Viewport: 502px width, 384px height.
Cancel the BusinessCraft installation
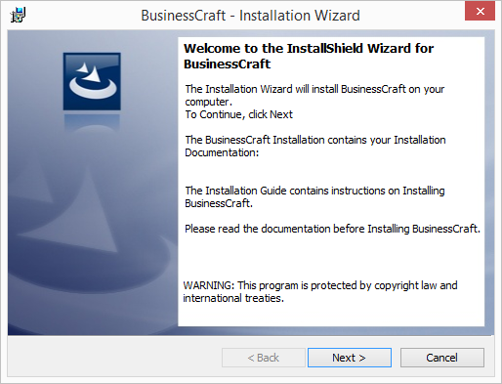click(442, 358)
